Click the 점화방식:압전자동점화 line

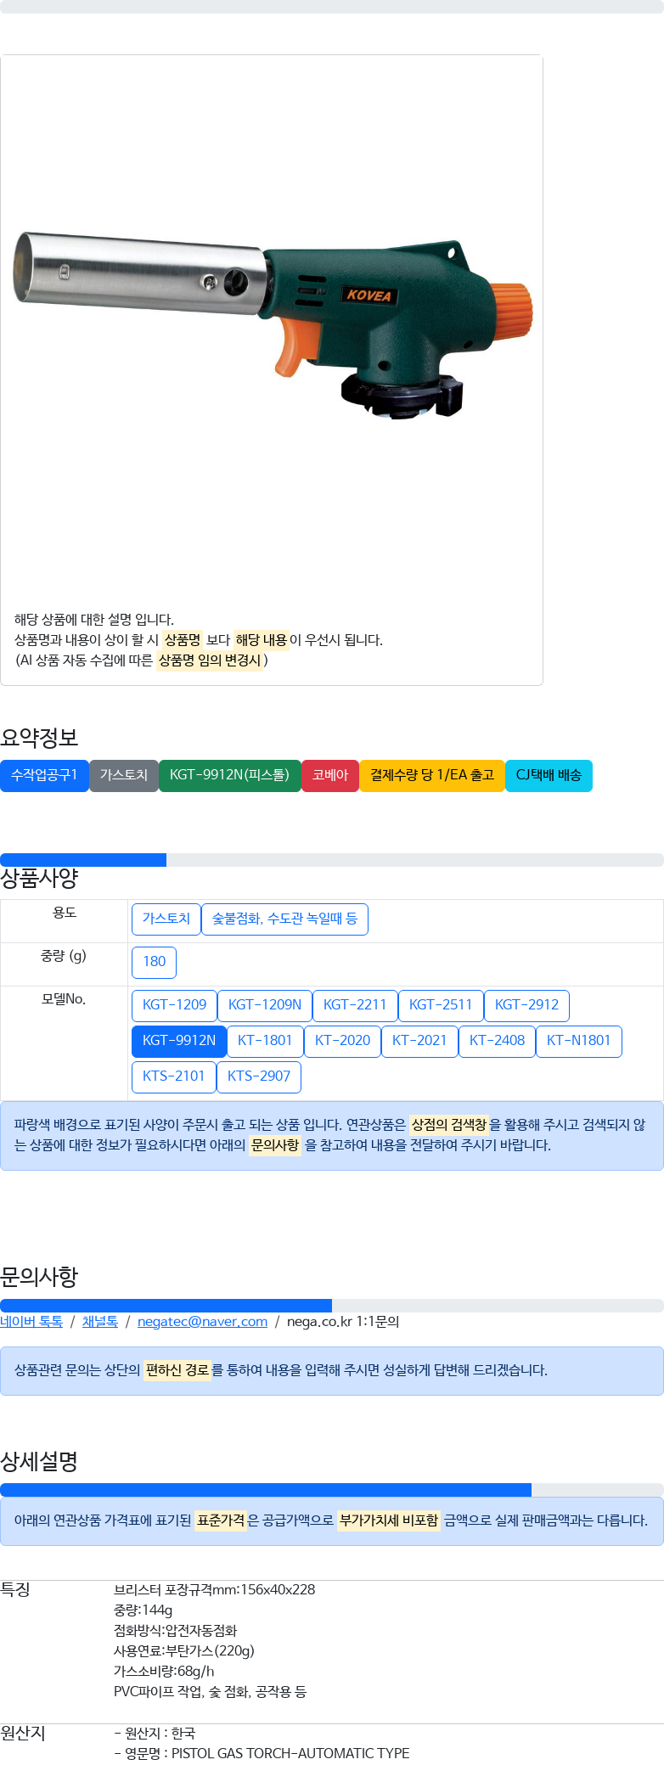[x=176, y=1631]
